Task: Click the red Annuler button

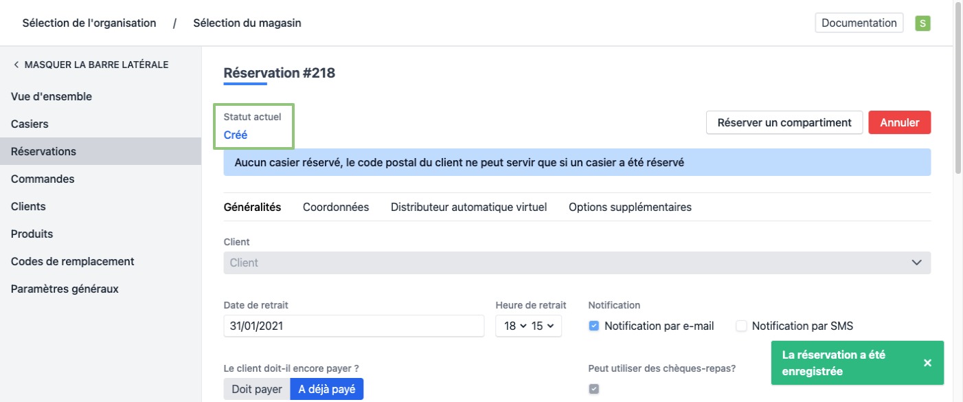Action: 899,122
